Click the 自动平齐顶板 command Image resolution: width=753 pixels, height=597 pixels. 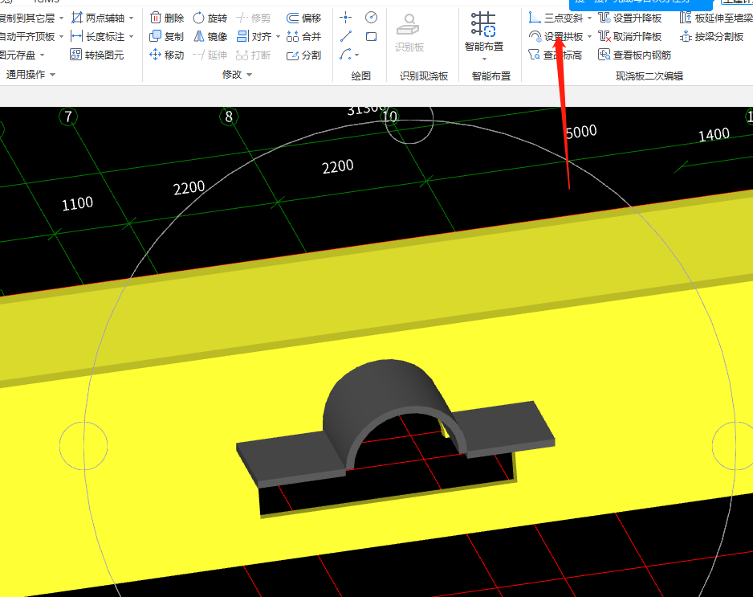pyautogui.click(x=27, y=36)
